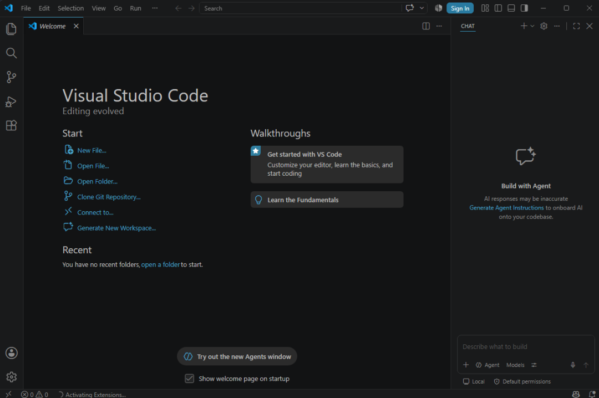Click Open Folder... link

click(98, 181)
